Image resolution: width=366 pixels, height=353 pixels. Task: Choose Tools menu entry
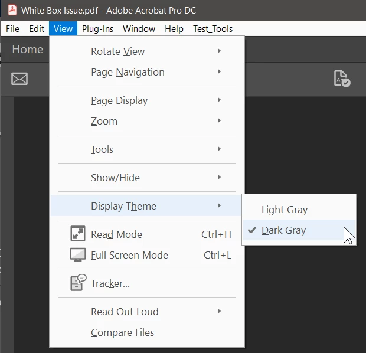(x=147, y=149)
